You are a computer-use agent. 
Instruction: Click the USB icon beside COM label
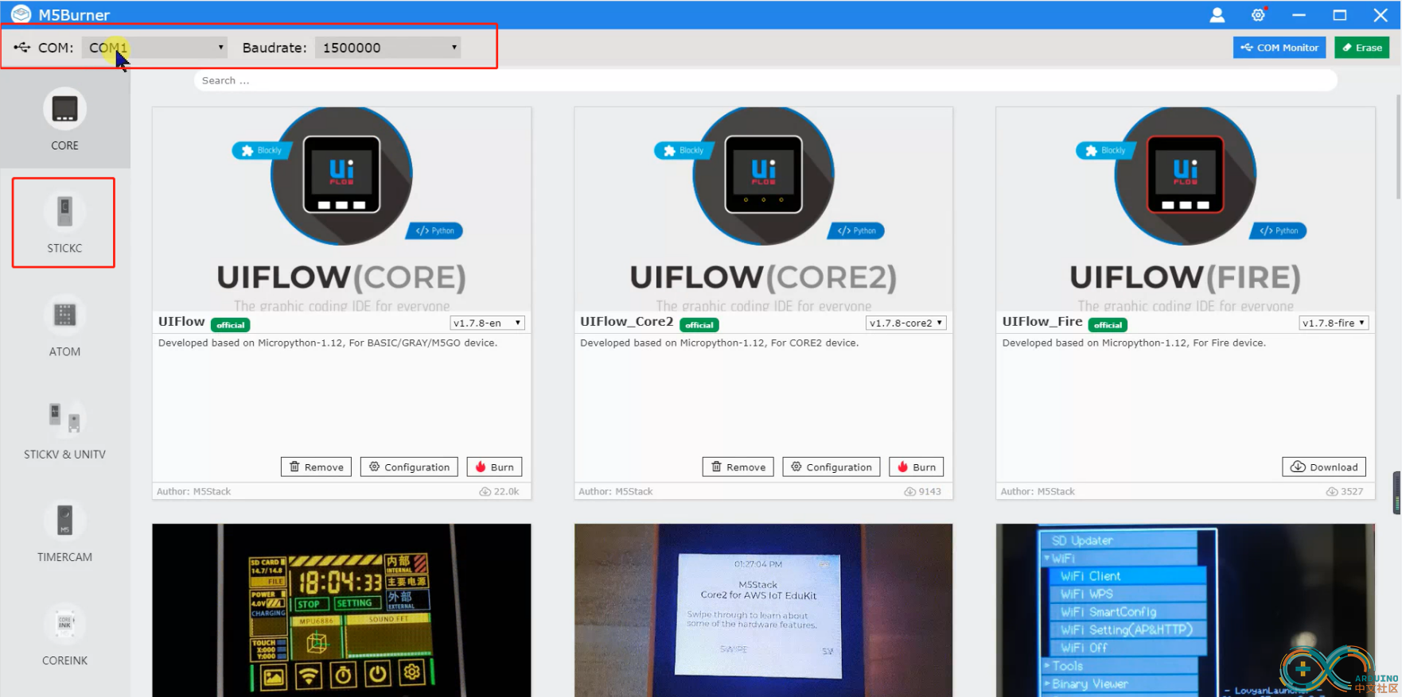[x=21, y=48]
